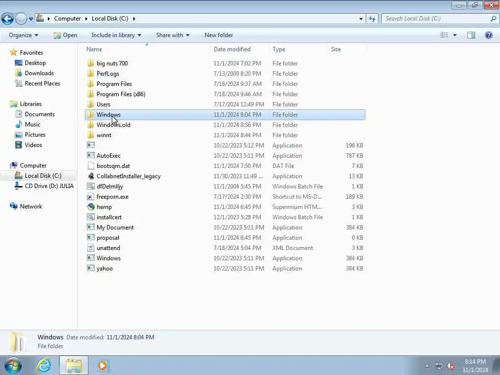The width and height of the screenshot is (500, 375).
Task: Open the Music library
Action: pos(33,125)
